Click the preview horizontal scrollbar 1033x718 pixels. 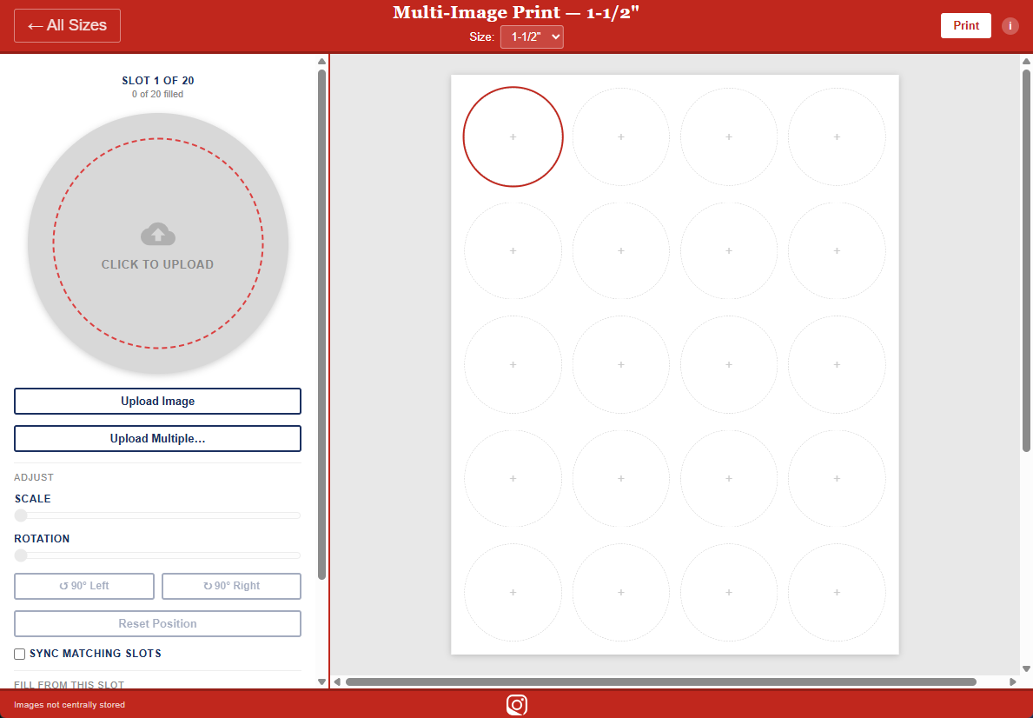[661, 681]
